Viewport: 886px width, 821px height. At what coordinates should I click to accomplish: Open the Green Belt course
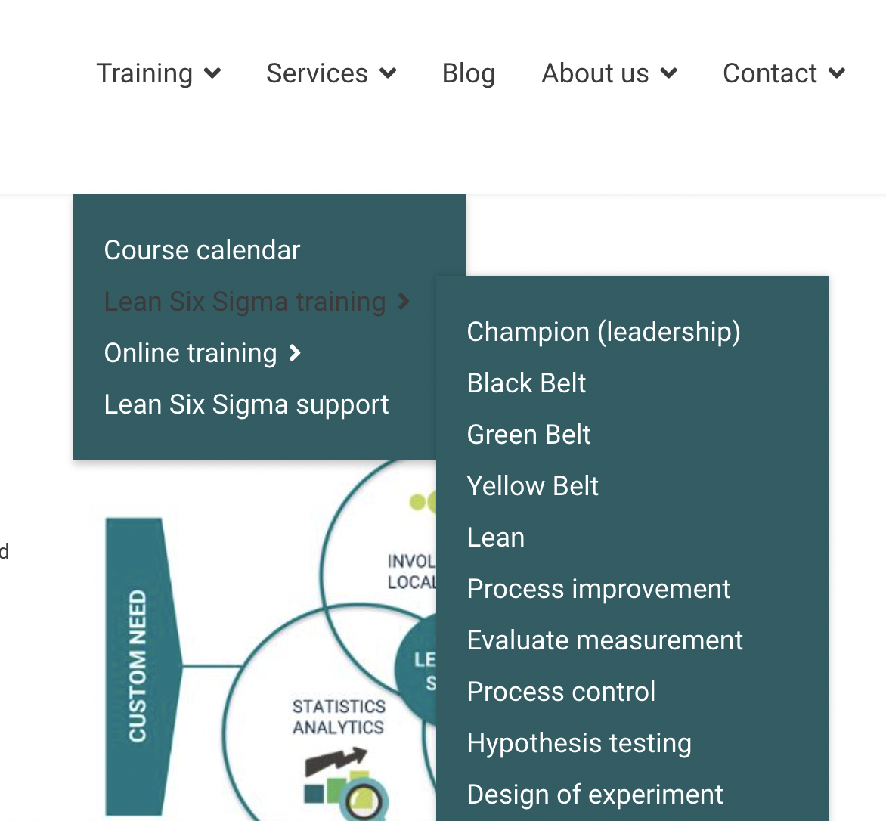click(x=528, y=435)
